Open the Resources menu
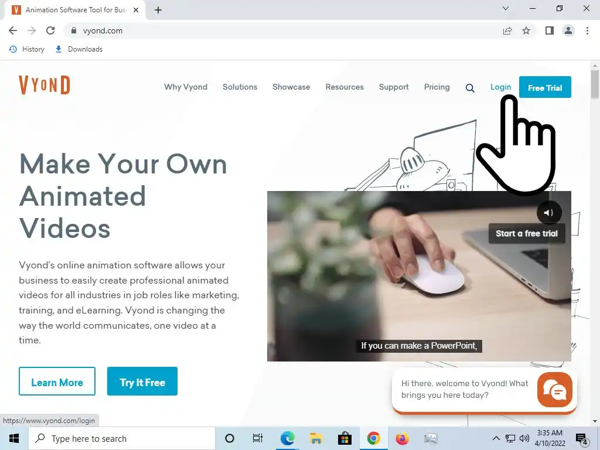This screenshot has height=450, width=600. 345,87
